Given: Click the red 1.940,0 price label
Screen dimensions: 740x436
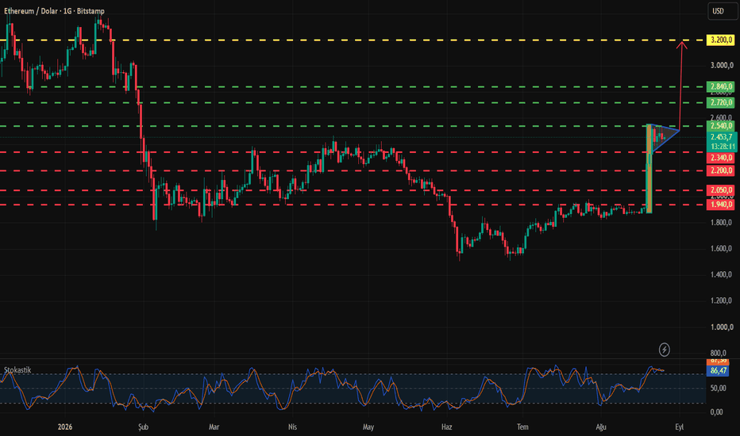Looking at the screenshot, I should (721, 205).
